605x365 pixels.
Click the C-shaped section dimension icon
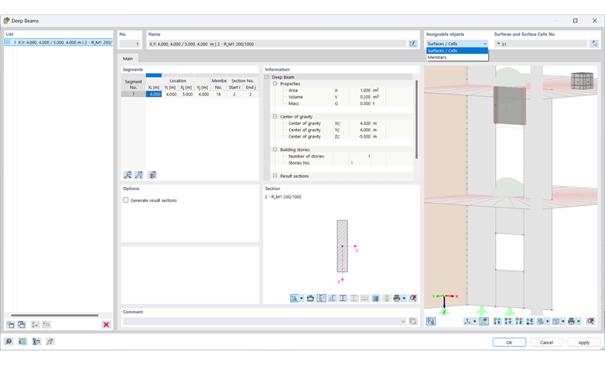pos(332,298)
